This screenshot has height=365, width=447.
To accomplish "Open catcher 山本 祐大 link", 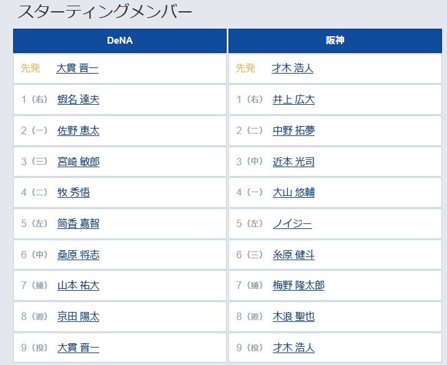I will (x=78, y=285).
